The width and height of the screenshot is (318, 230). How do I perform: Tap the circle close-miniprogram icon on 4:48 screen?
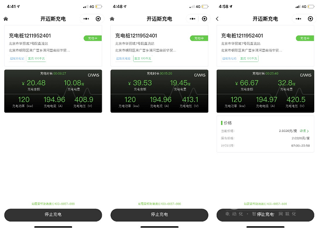[204, 19]
